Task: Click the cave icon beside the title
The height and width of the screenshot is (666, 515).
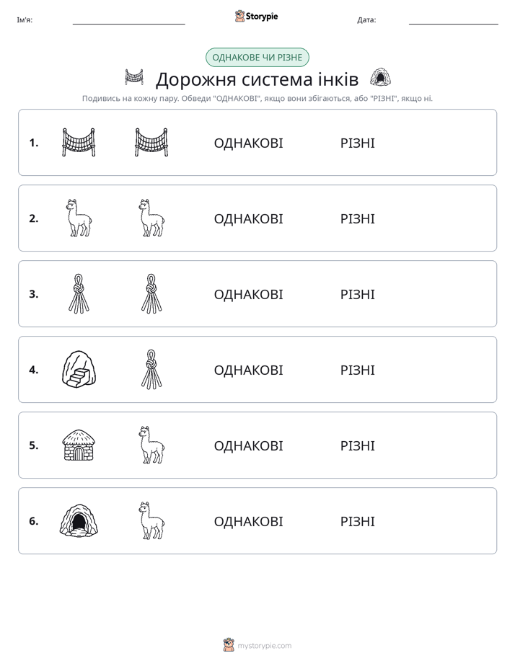Action: tap(380, 77)
